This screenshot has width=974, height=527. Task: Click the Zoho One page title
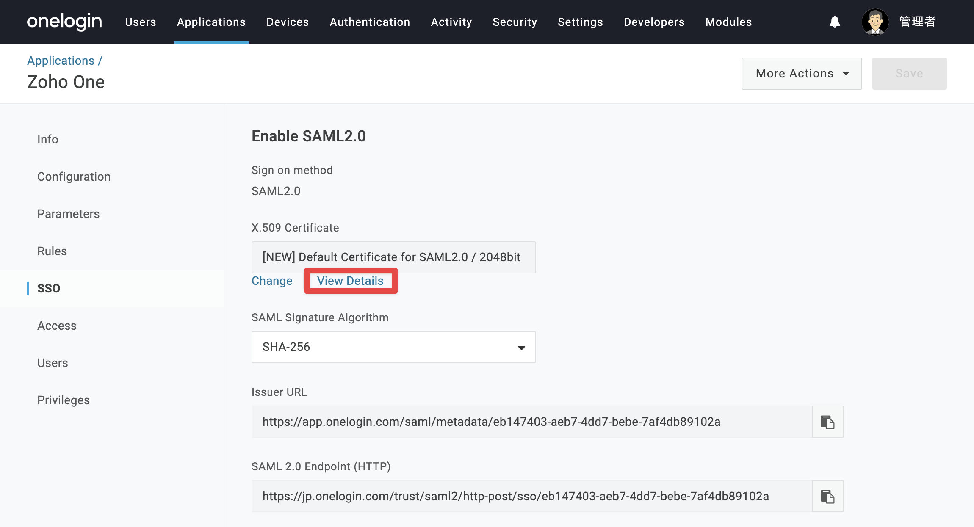click(66, 82)
